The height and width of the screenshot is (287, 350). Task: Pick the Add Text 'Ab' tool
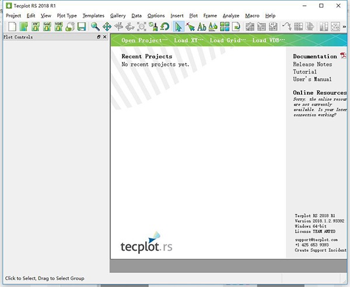click(x=202, y=26)
